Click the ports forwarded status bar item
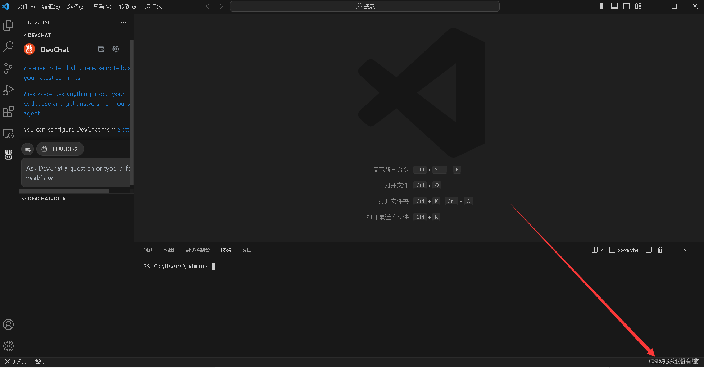Screen dimensions: 704x368 click(x=40, y=362)
